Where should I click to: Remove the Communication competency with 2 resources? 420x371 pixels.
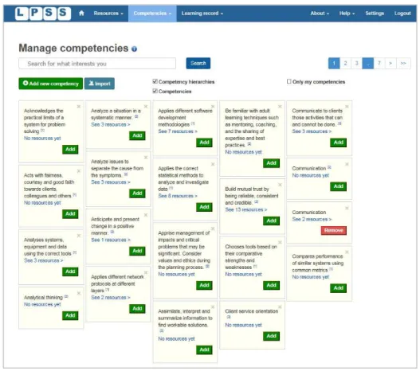click(x=333, y=230)
